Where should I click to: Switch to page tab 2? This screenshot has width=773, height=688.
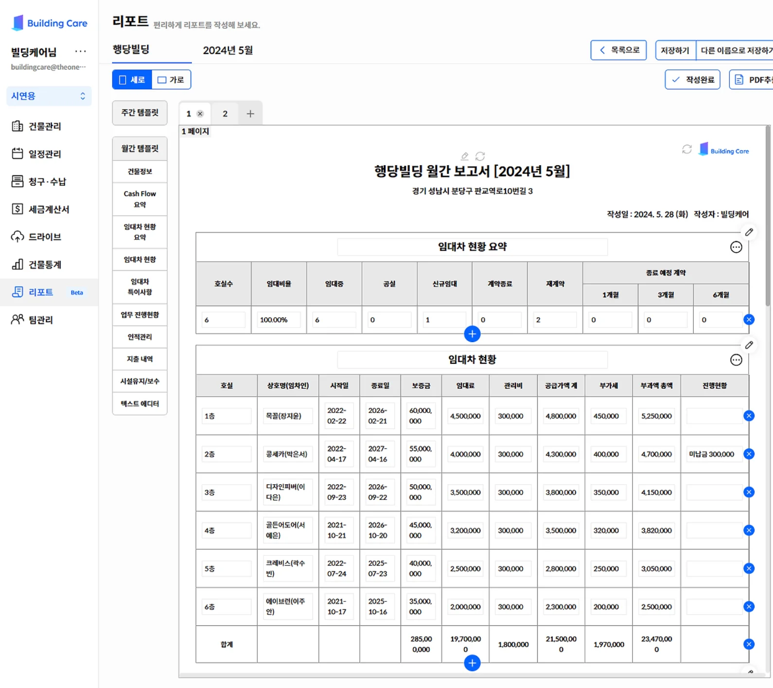click(225, 114)
